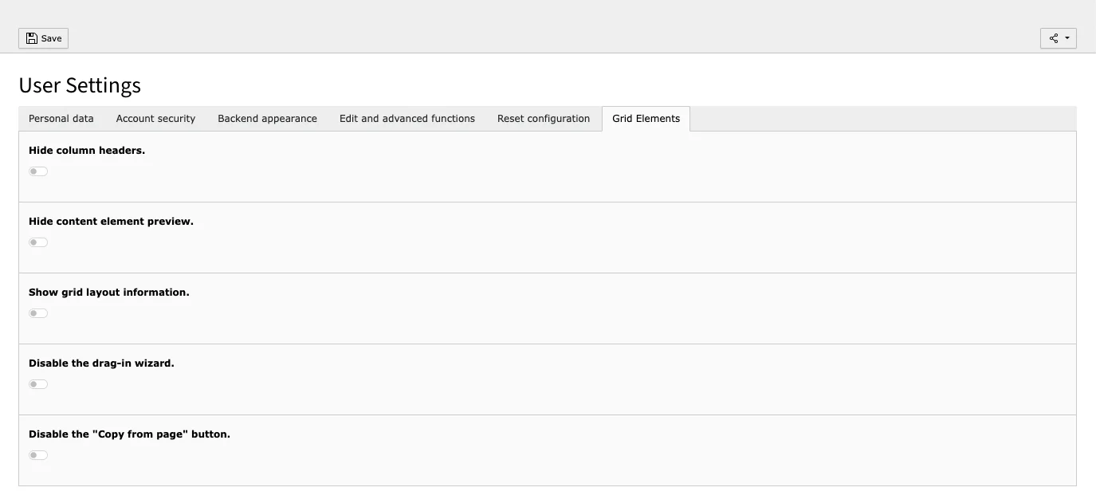Click the "Disable the drag-in wizard" label
Viewport: 1096px width, 495px height.
coord(101,363)
